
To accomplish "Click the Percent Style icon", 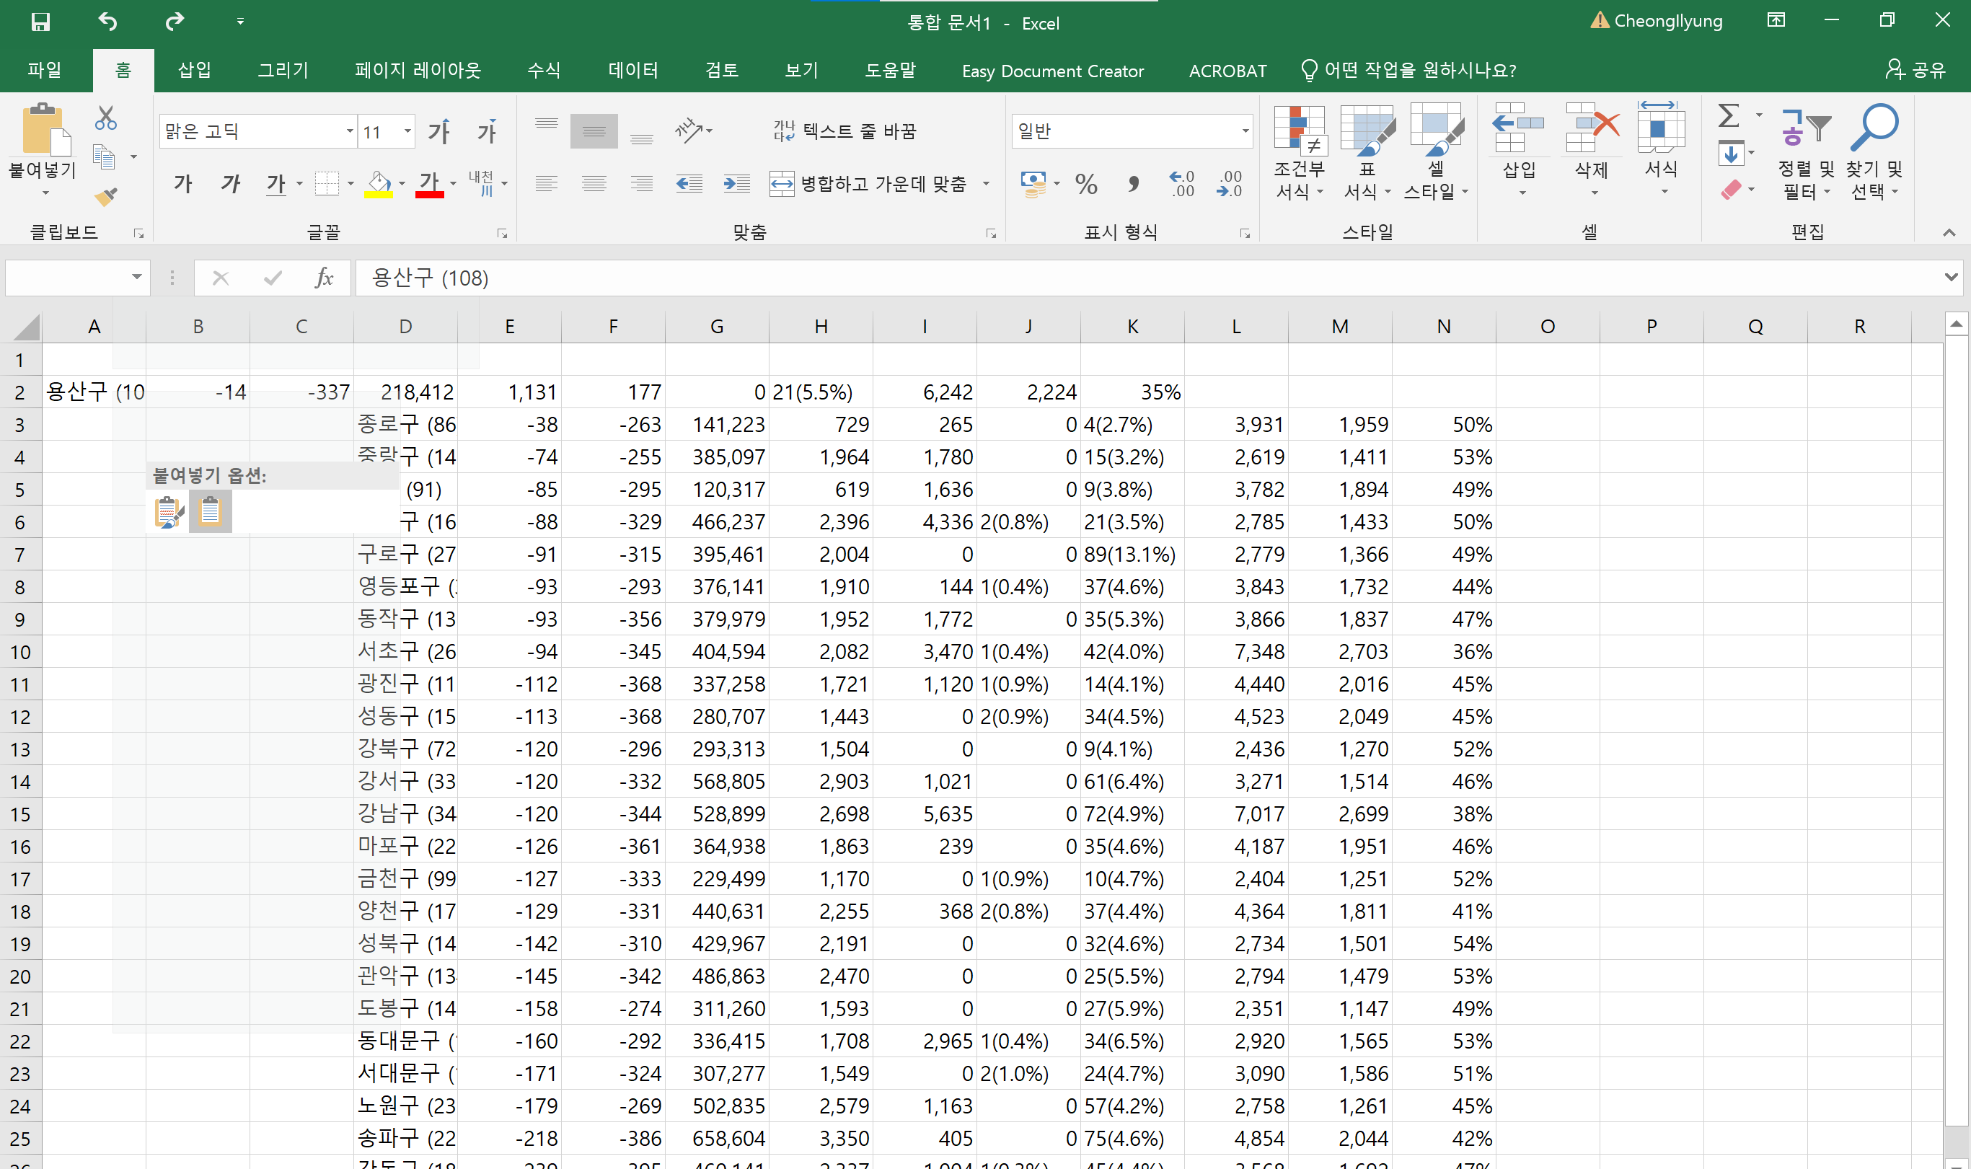I will (1085, 185).
